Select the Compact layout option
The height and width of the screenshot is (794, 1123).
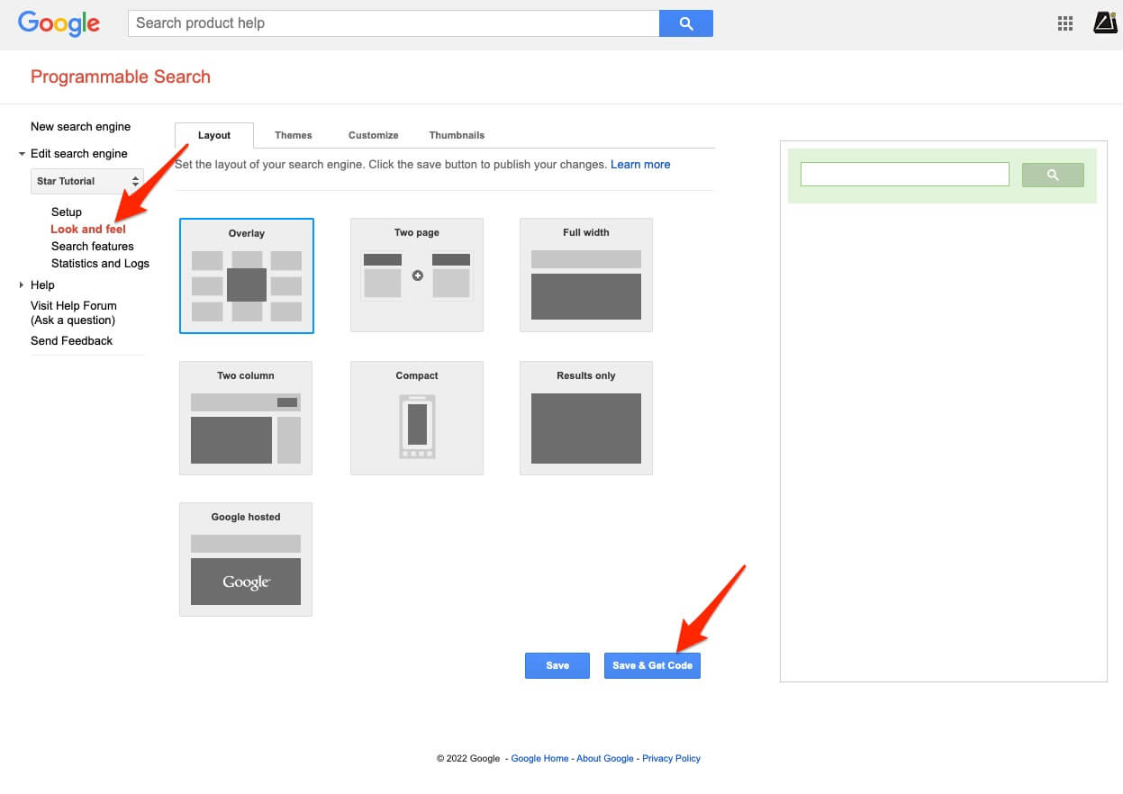point(416,418)
